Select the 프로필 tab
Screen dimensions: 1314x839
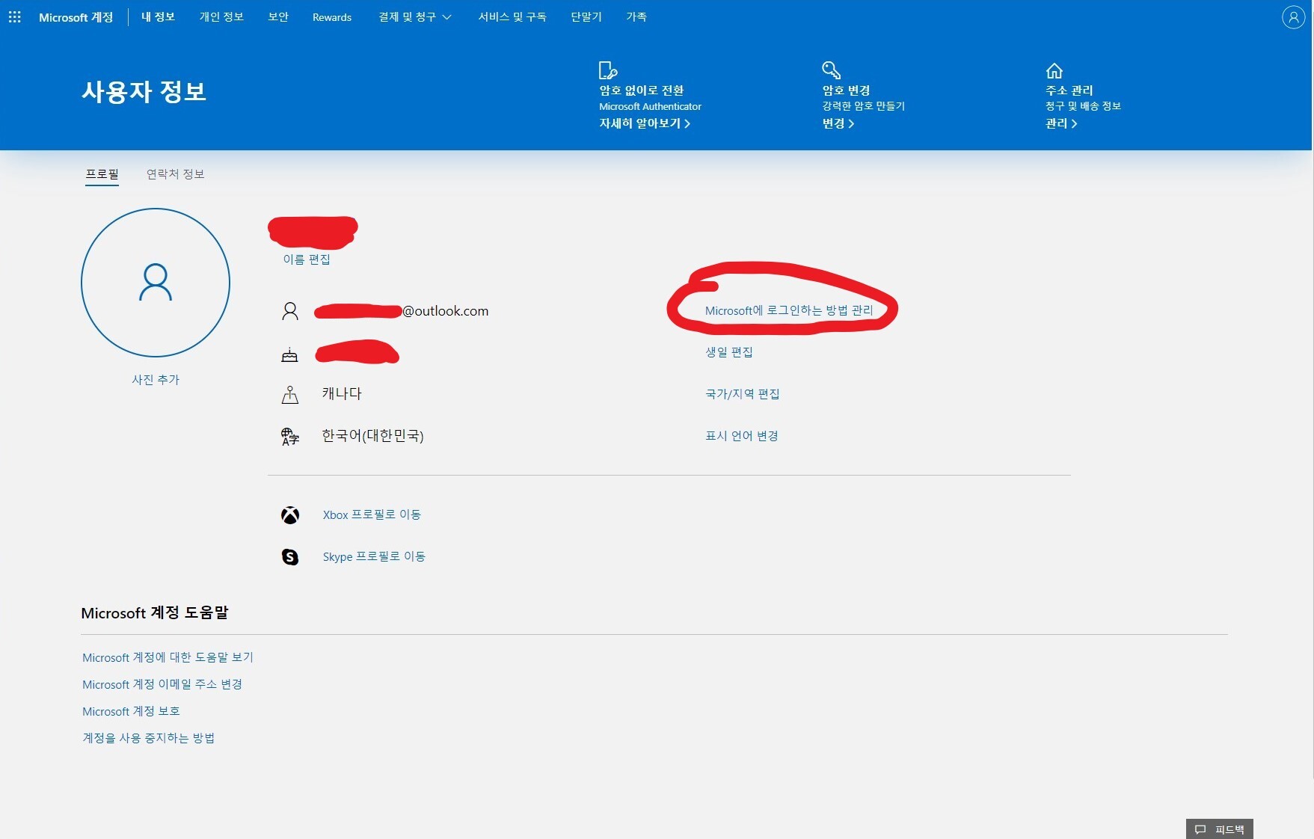point(102,174)
